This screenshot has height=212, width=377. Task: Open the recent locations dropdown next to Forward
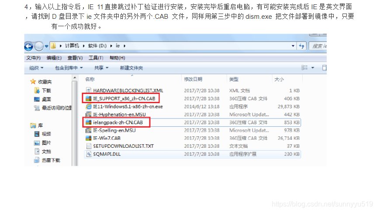click(46, 46)
